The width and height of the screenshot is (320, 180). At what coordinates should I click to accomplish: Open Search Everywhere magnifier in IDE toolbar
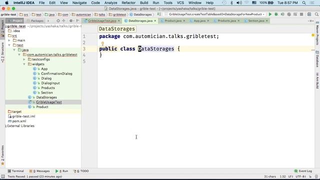pyautogui.click(x=316, y=14)
